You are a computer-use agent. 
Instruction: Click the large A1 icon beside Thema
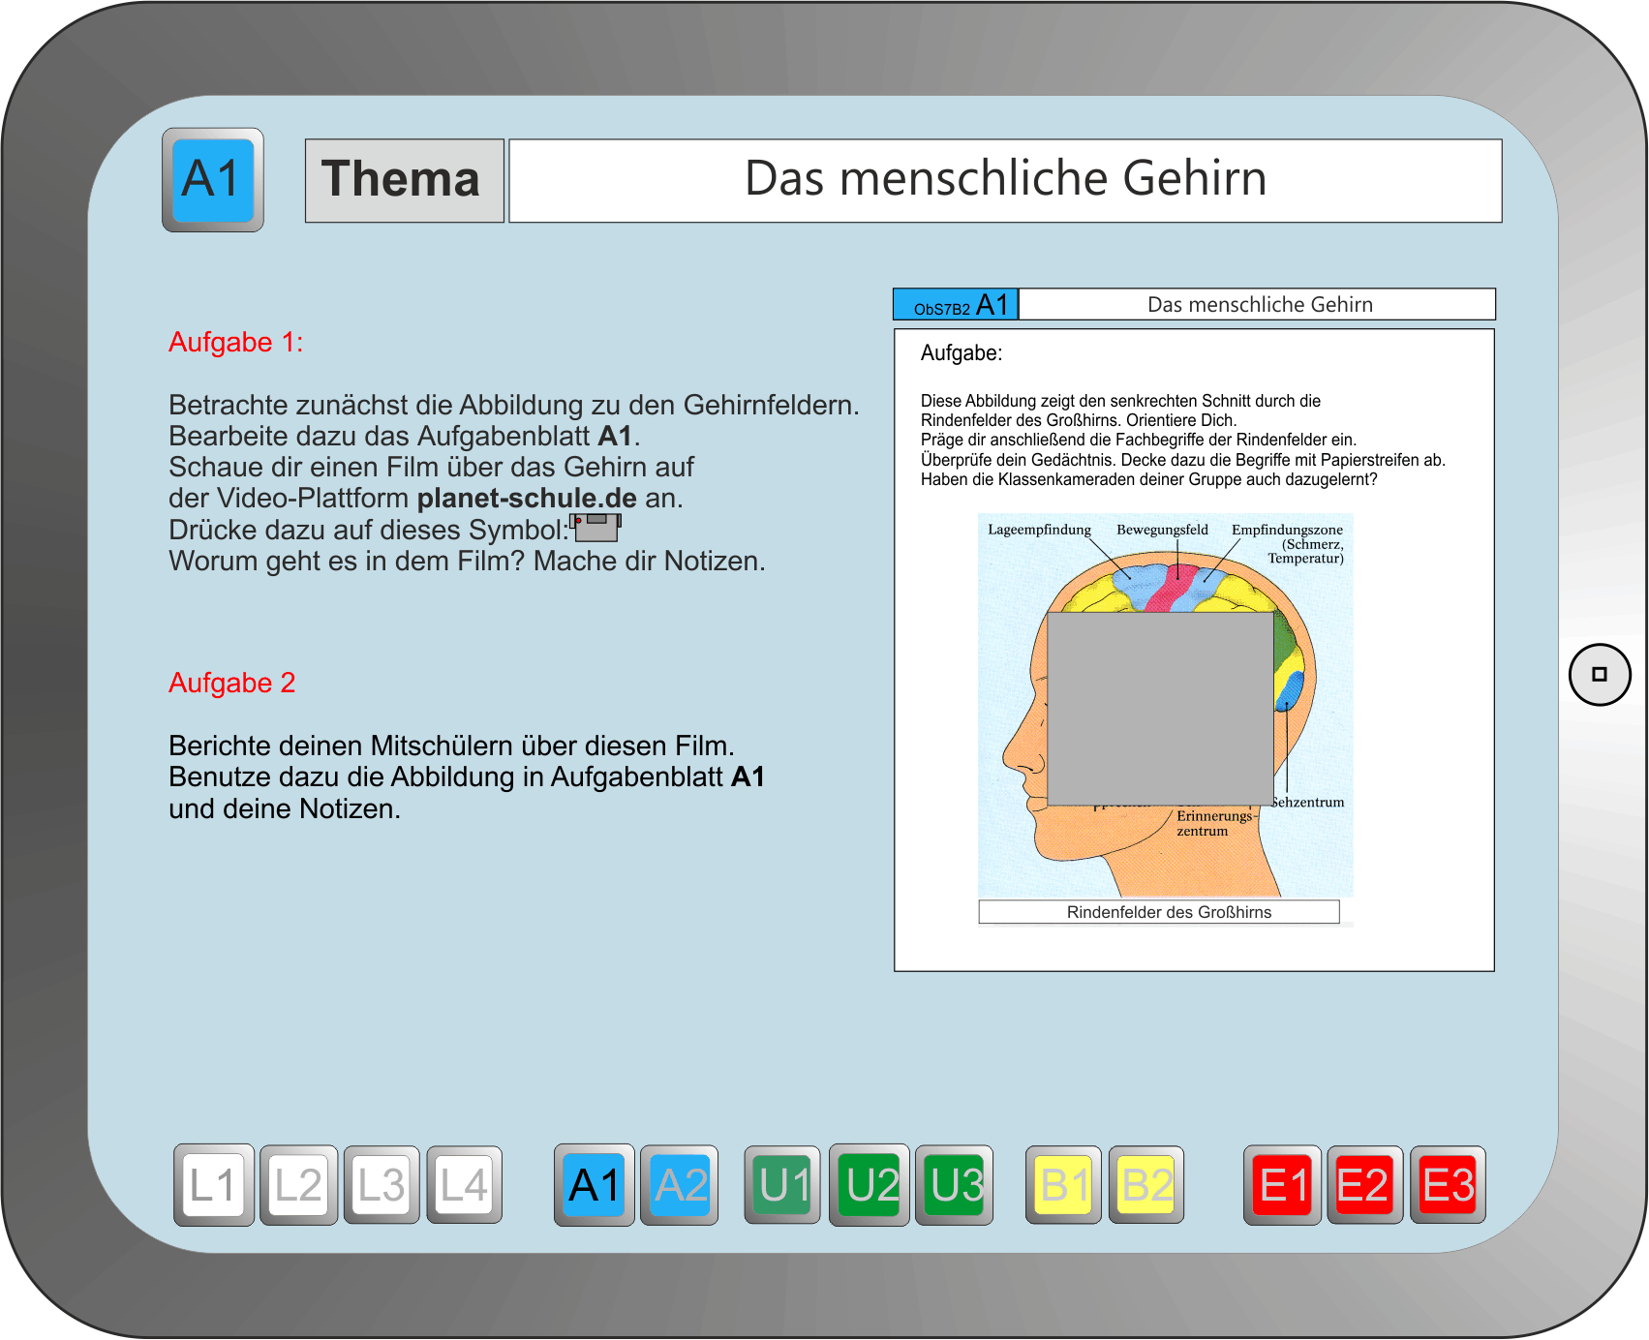tap(213, 180)
